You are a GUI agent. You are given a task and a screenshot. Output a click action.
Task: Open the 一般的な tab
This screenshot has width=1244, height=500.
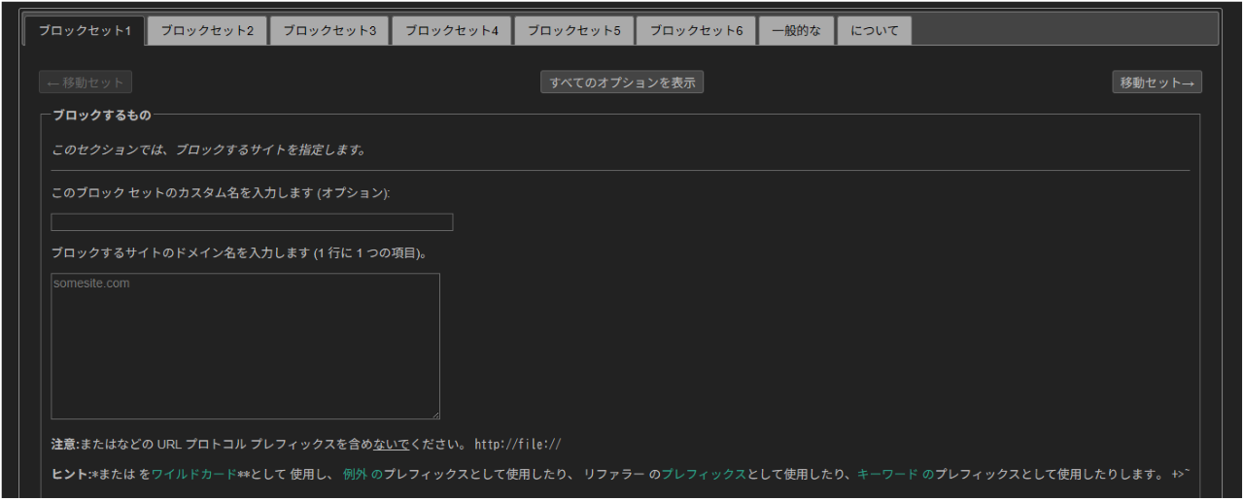pos(796,30)
